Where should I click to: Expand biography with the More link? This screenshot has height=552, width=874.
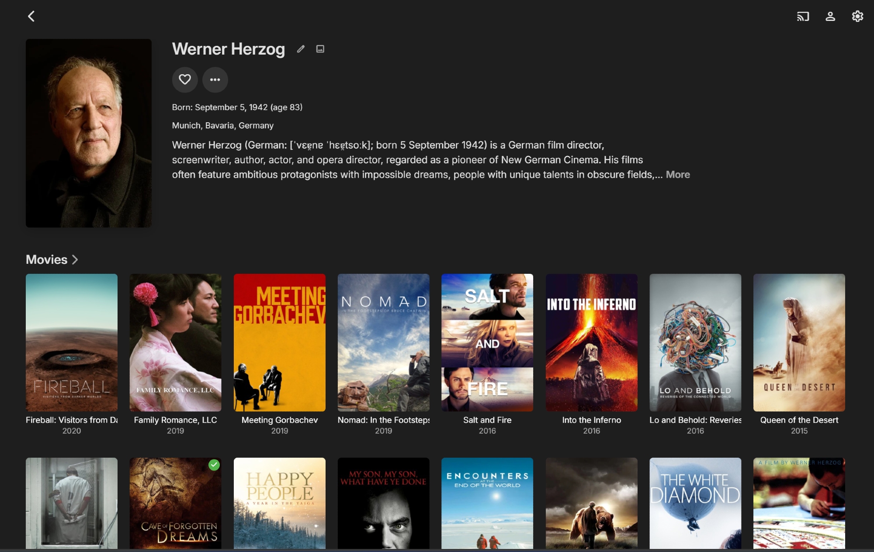point(677,175)
